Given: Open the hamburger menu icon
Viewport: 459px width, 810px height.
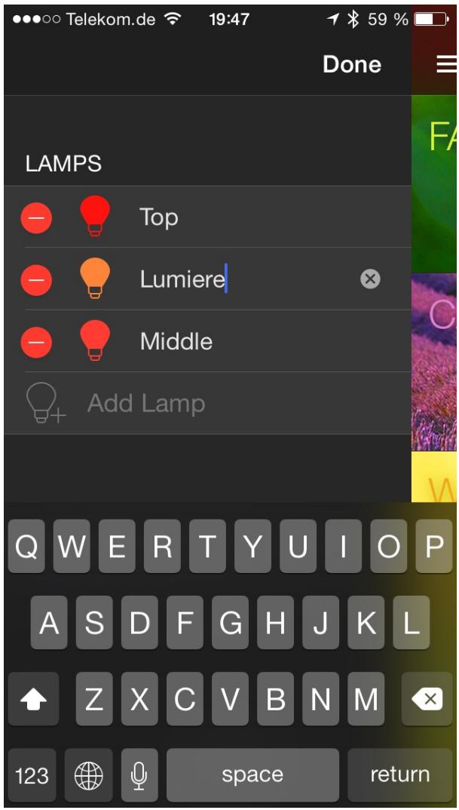Looking at the screenshot, I should coord(445,64).
